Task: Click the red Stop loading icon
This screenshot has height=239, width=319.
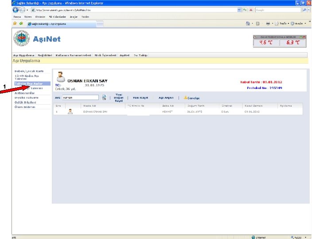Action: coord(251,10)
